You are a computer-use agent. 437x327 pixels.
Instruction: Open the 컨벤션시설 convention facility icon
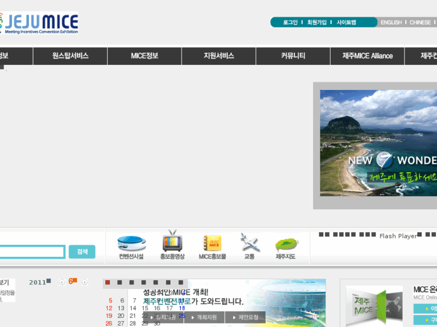pos(131,247)
